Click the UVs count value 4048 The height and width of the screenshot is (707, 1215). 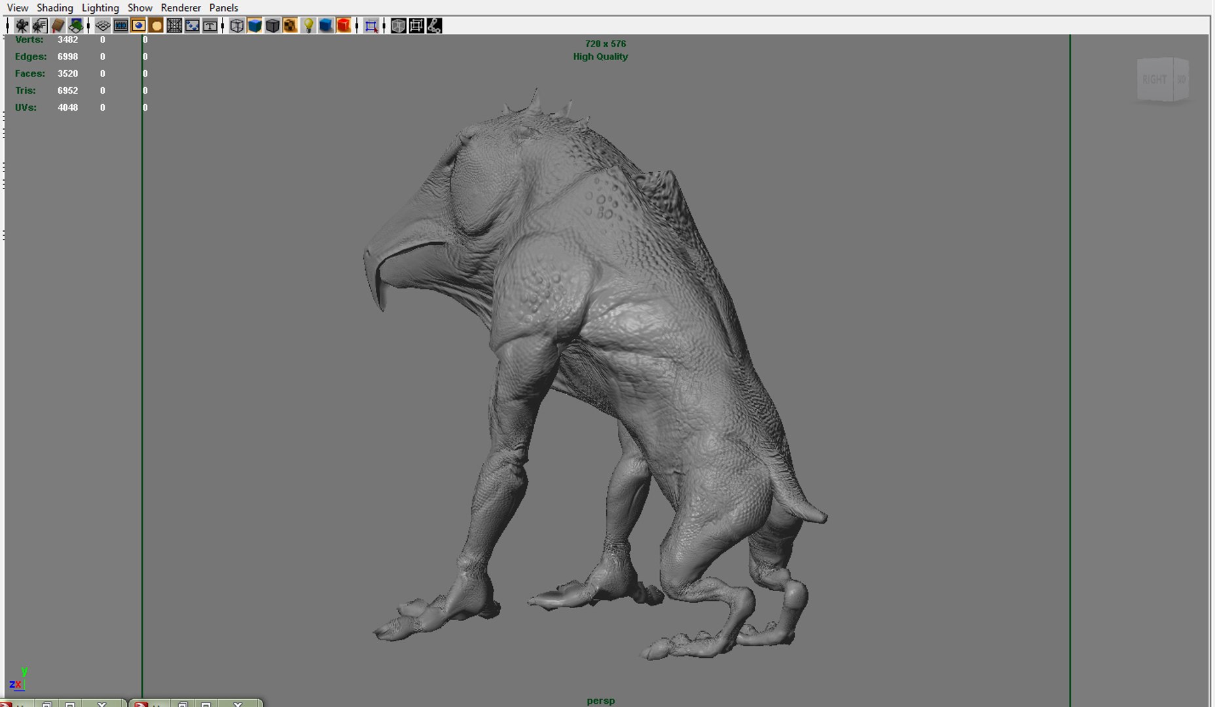tap(67, 108)
